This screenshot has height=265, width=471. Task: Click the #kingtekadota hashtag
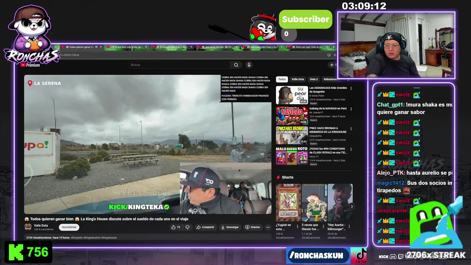(92, 238)
